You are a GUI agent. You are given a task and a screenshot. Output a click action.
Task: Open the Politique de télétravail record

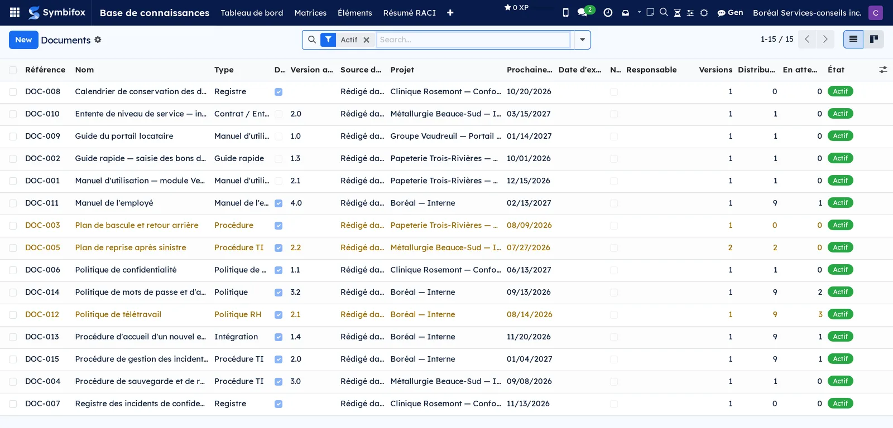click(x=118, y=314)
